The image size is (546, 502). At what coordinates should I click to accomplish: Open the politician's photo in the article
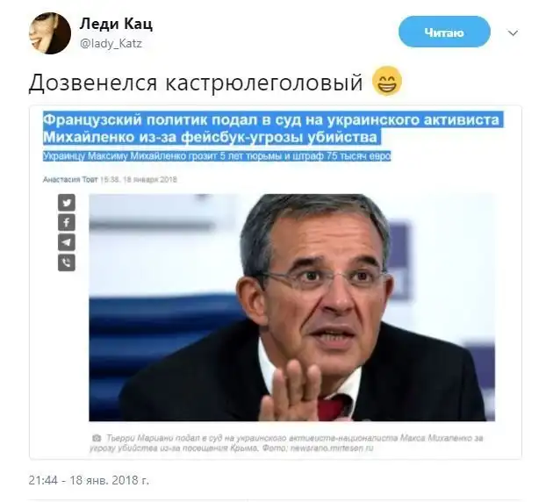(x=291, y=307)
